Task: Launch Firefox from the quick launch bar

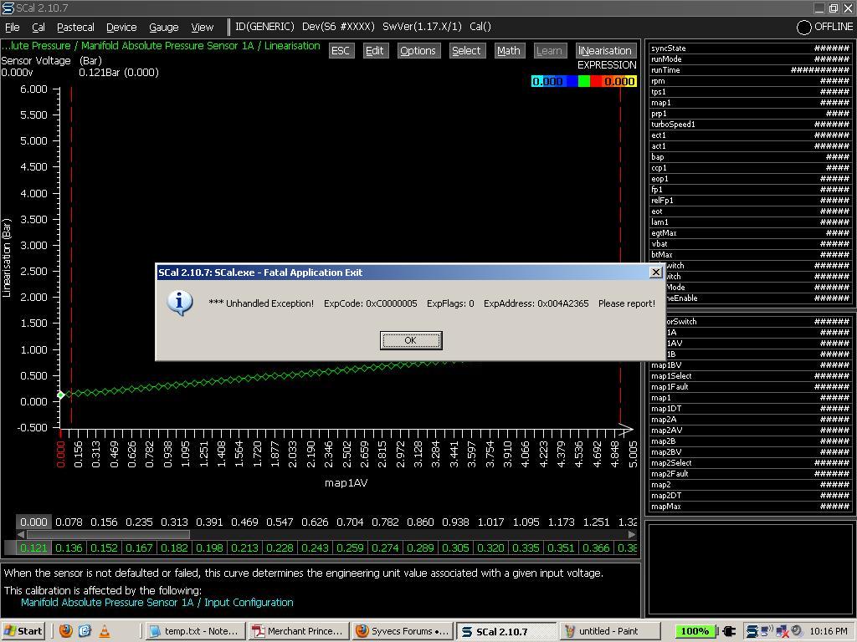Action: 65,631
